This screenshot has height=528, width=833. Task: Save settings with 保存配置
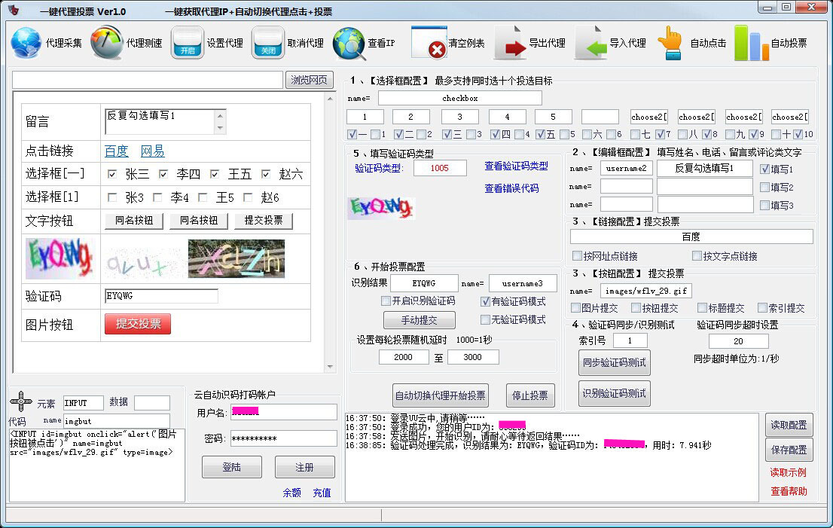tap(789, 449)
